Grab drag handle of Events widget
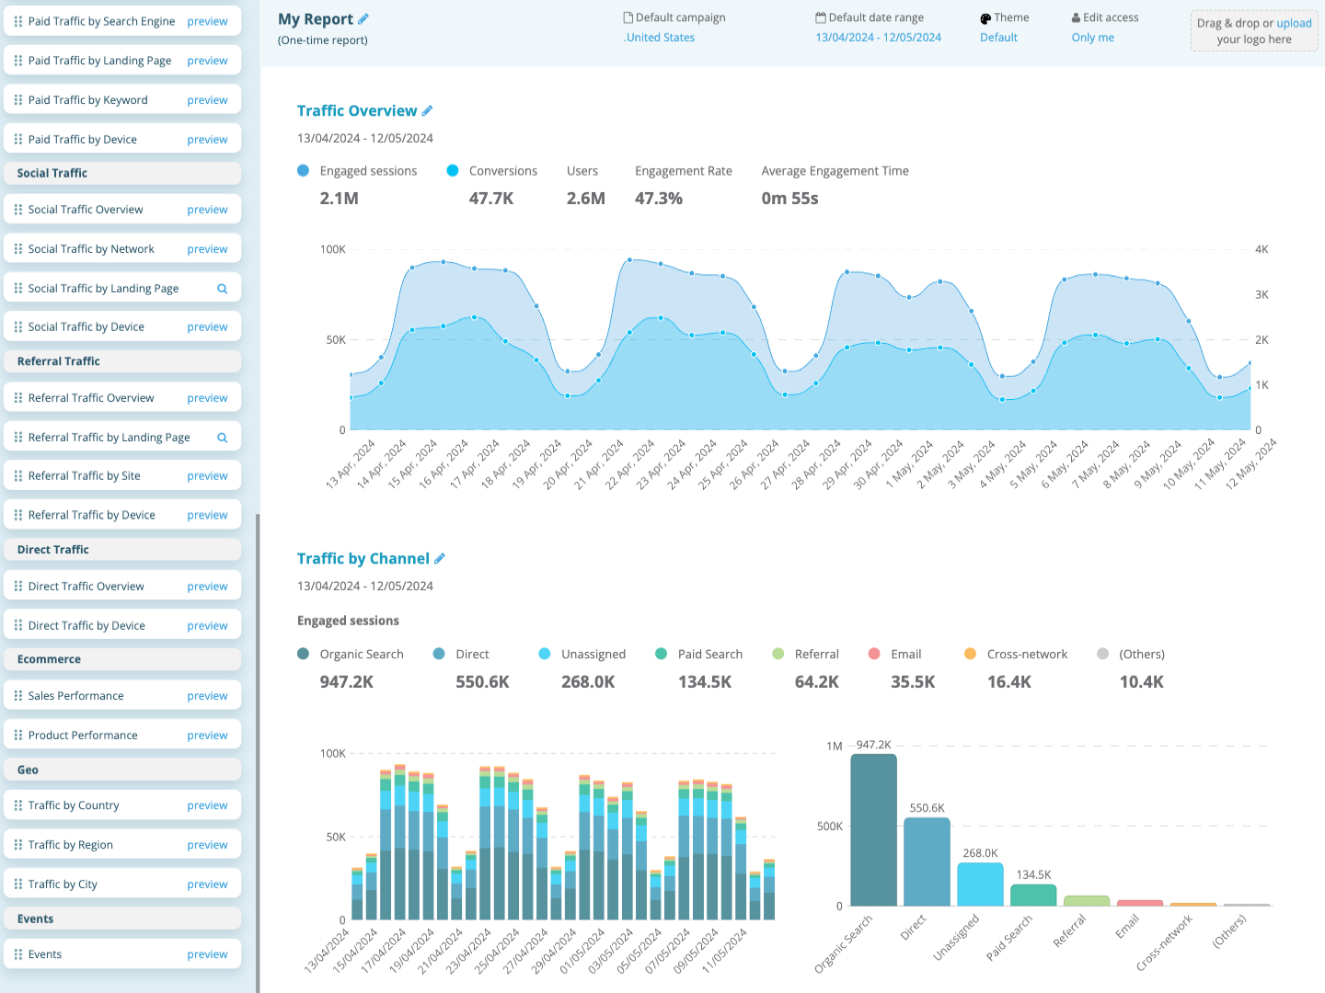This screenshot has height=993, width=1325. pyautogui.click(x=18, y=954)
